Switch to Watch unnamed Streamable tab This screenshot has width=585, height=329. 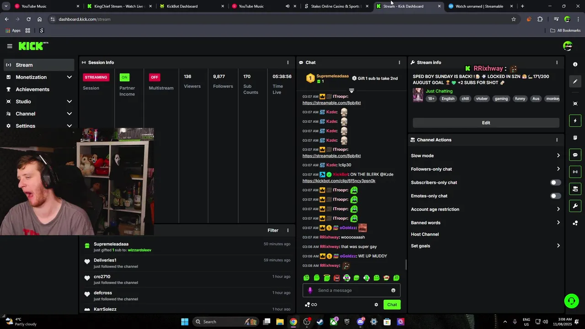click(481, 6)
